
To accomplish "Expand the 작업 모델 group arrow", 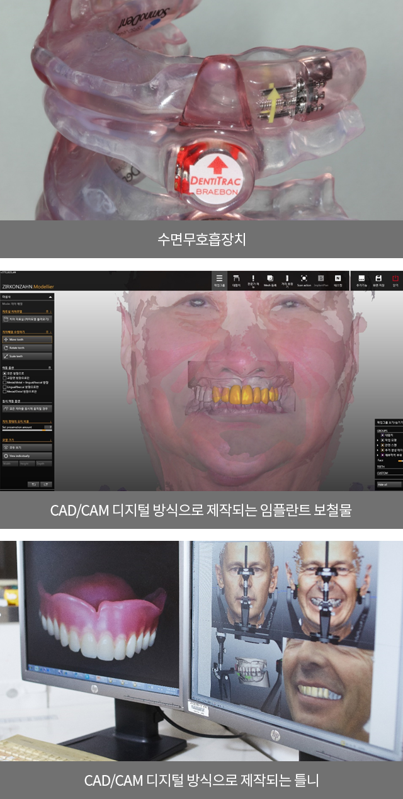I will pyautogui.click(x=378, y=440).
